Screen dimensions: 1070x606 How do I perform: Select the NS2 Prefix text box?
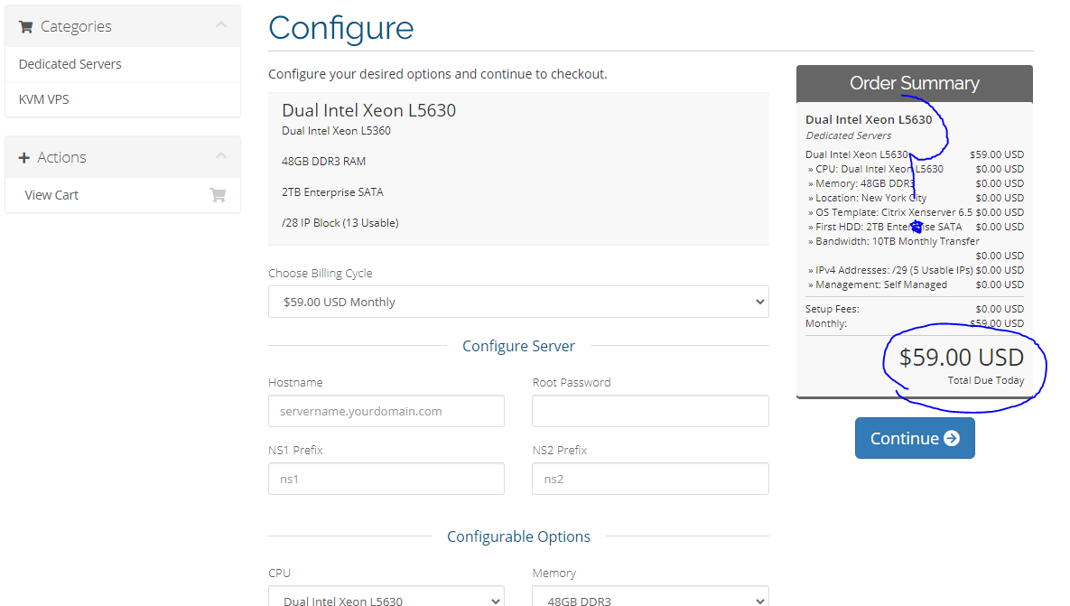point(650,479)
